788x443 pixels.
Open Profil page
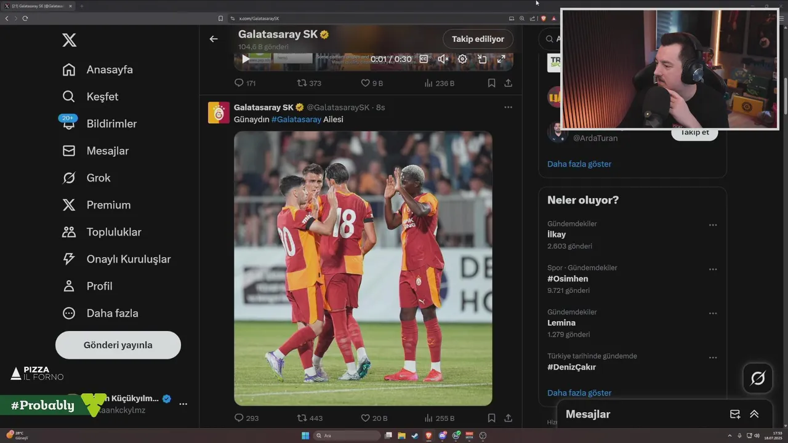pyautogui.click(x=87, y=286)
